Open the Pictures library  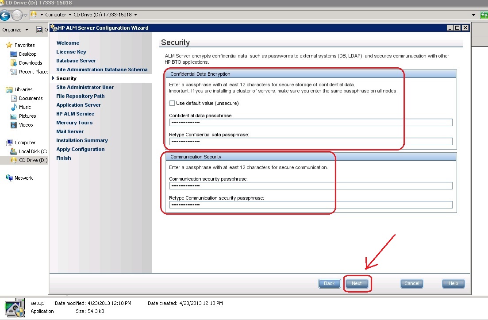click(27, 116)
